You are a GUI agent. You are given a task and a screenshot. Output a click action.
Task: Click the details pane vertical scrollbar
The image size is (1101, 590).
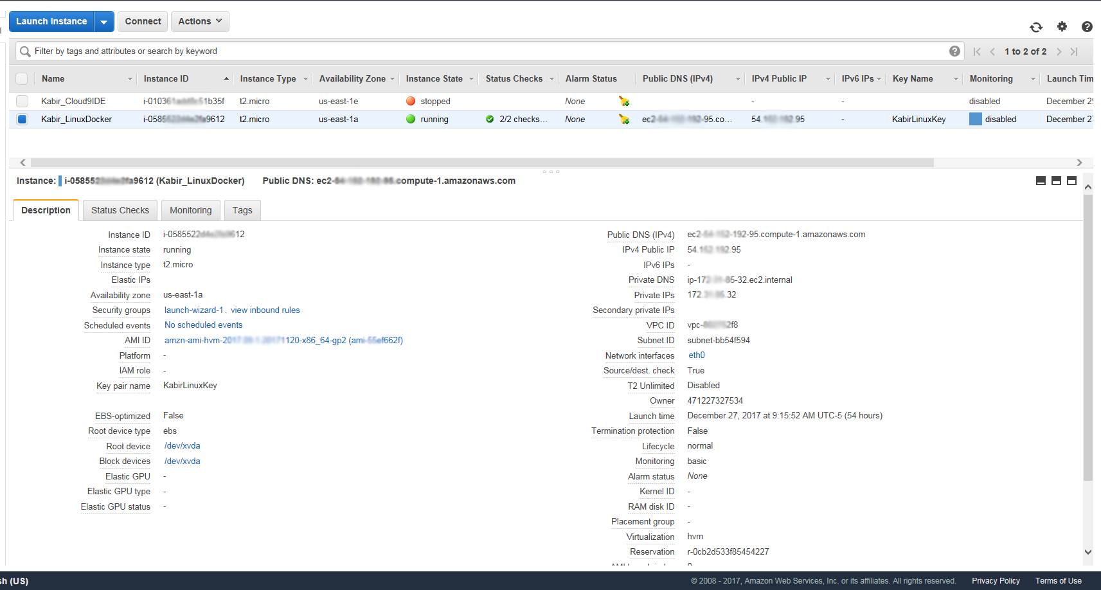pyautogui.click(x=1088, y=337)
